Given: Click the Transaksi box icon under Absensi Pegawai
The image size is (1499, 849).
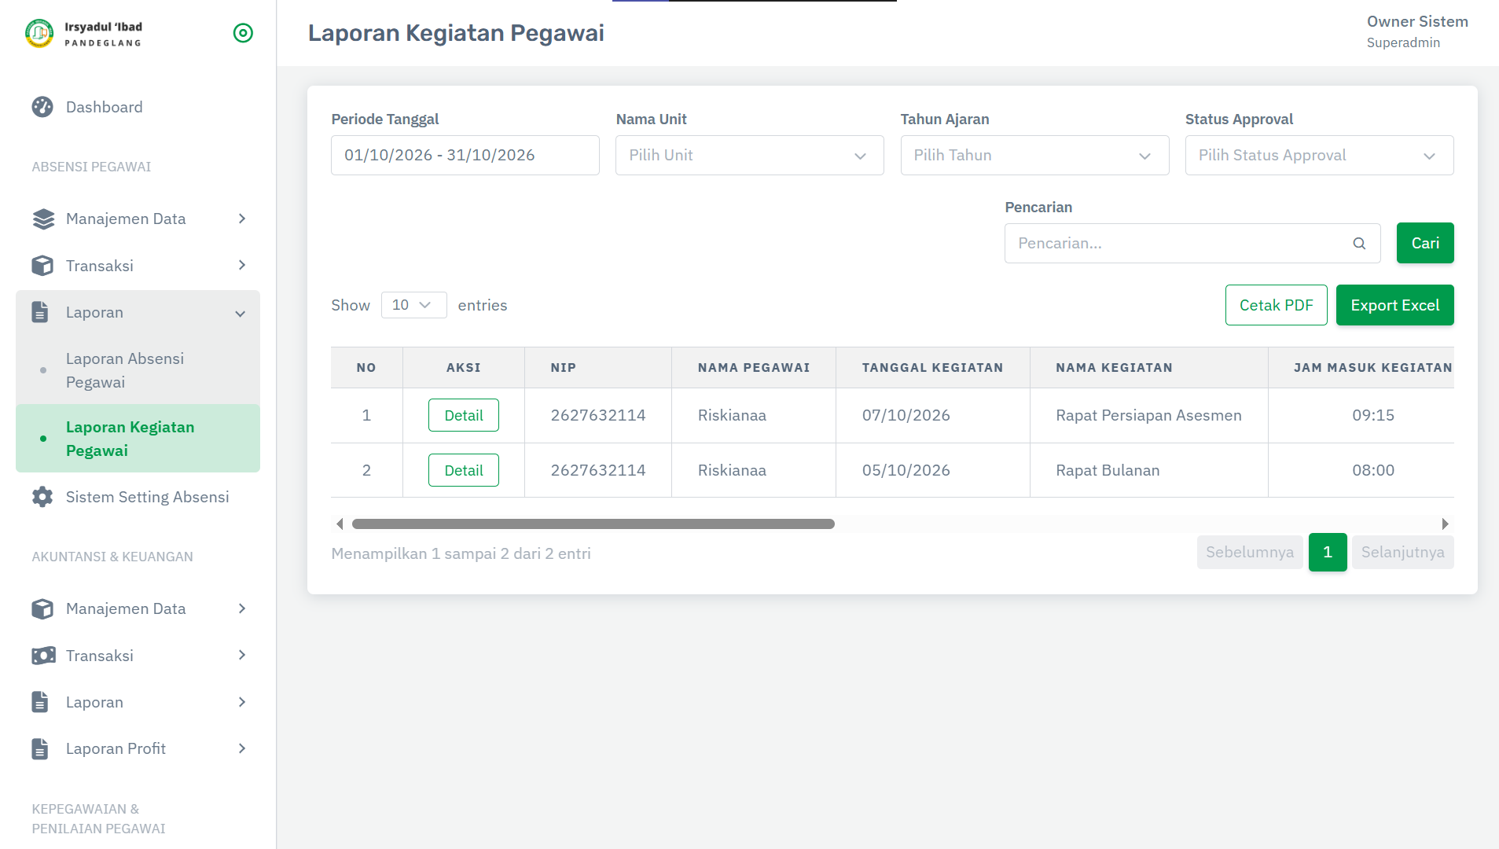Looking at the screenshot, I should coord(42,266).
